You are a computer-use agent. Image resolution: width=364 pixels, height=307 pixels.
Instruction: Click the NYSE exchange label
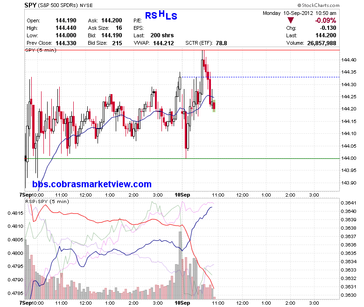pos(86,5)
